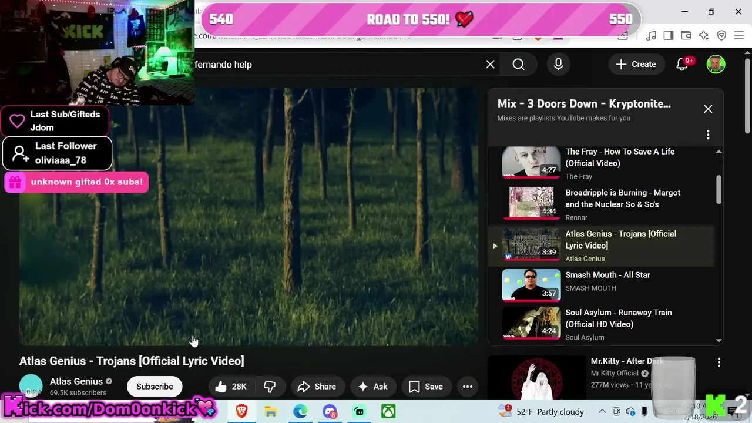Click 'Soul Asylum' channel name in playlist
The width and height of the screenshot is (752, 423).
pyautogui.click(x=585, y=337)
